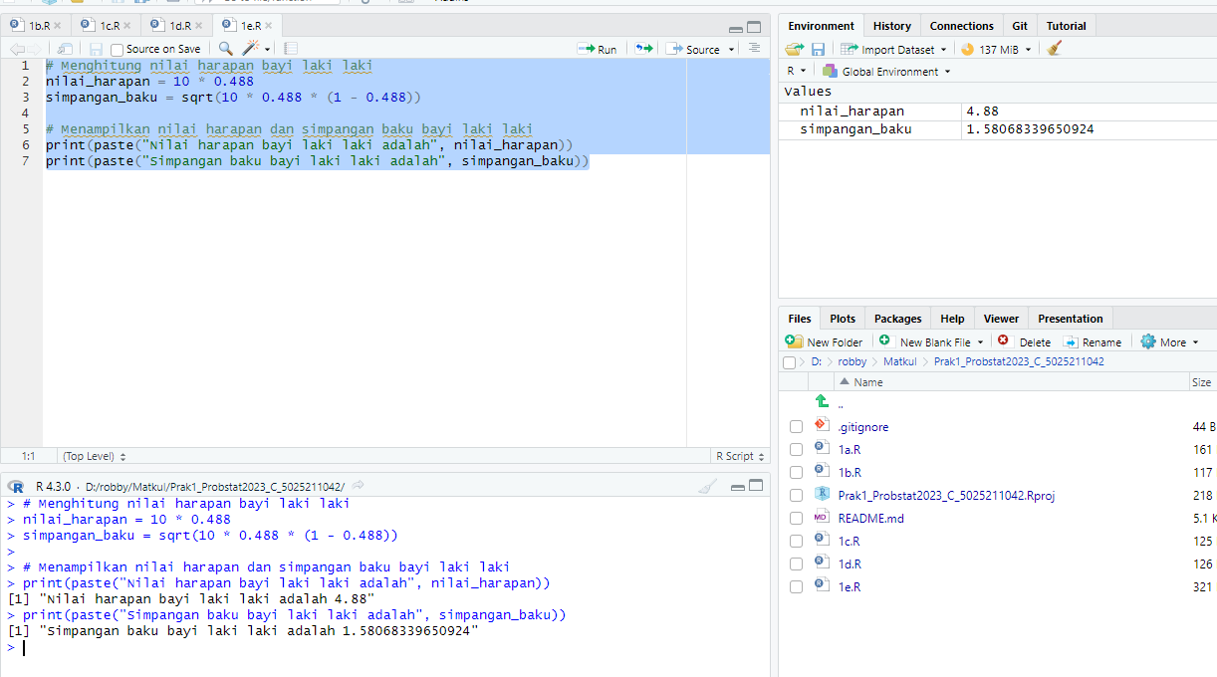The width and height of the screenshot is (1217, 677).
Task: Tick the checkbox for 1b.R file
Action: click(796, 473)
